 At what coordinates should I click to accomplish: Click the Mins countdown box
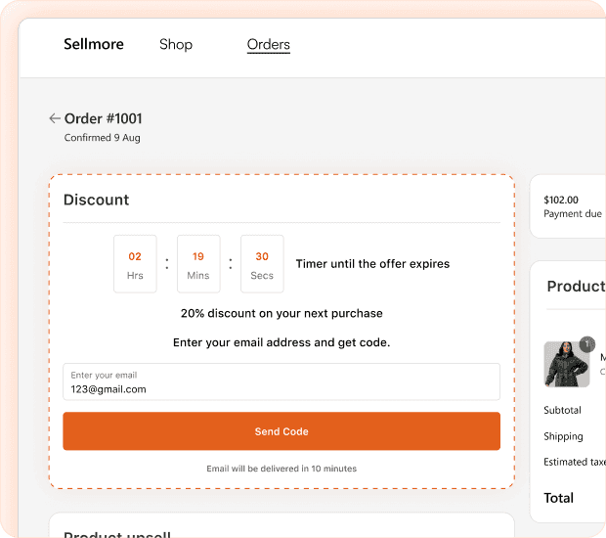point(198,264)
